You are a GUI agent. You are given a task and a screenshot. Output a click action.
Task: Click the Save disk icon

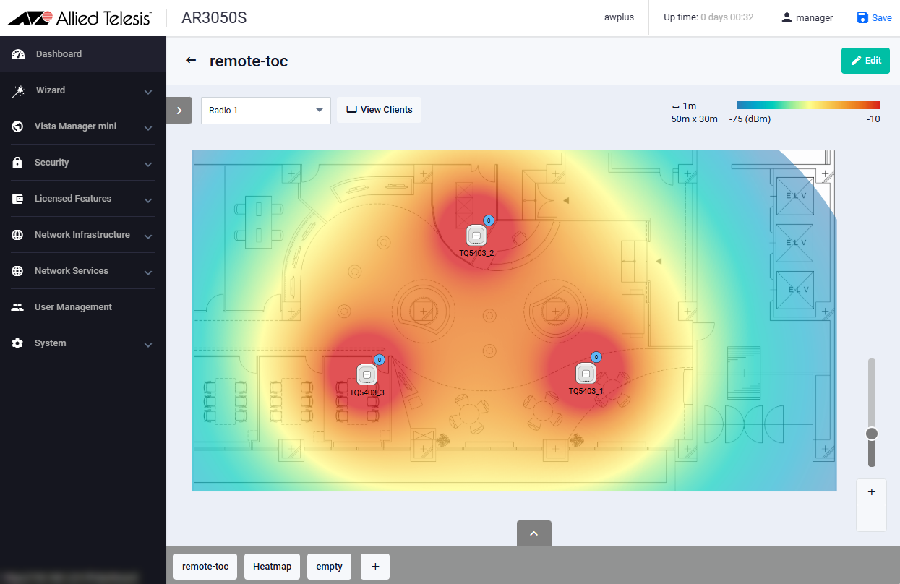coord(862,17)
